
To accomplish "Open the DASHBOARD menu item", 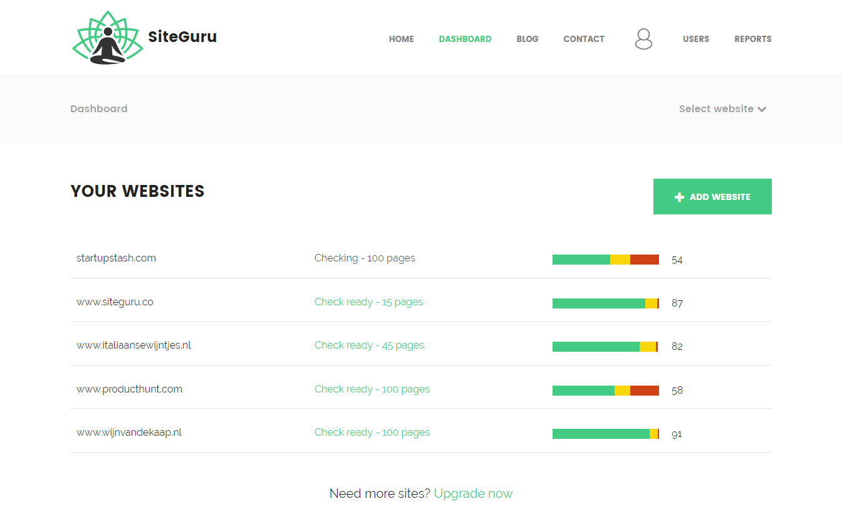I will coord(465,39).
